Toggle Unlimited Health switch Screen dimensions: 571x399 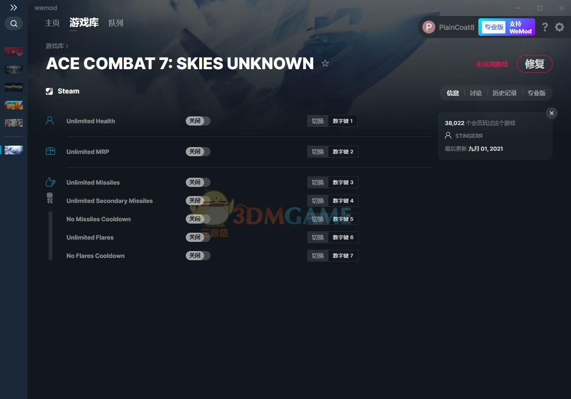point(198,121)
